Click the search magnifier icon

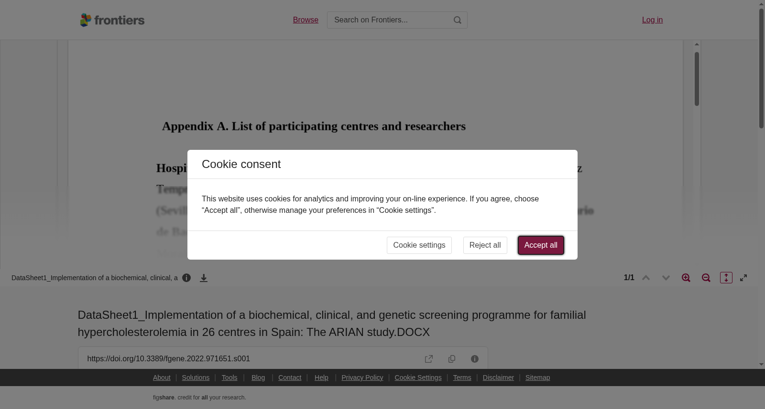pyautogui.click(x=458, y=20)
